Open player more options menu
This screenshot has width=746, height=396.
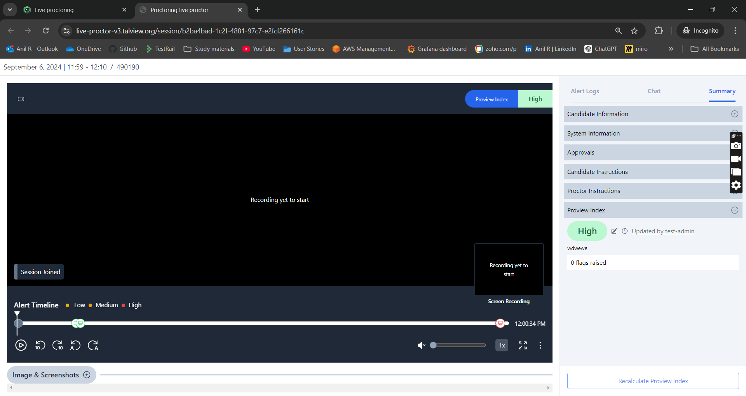(540, 345)
